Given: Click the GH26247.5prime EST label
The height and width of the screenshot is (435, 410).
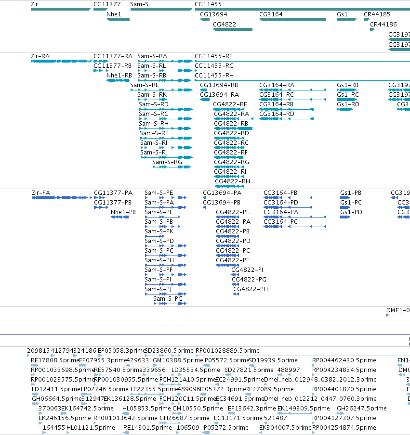Looking at the screenshot, I should point(362,409).
